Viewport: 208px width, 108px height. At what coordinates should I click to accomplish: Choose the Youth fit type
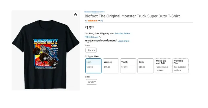point(128,66)
